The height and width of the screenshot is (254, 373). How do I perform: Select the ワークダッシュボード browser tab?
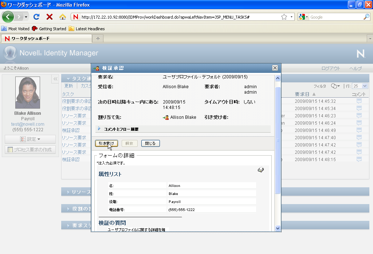tap(46, 39)
